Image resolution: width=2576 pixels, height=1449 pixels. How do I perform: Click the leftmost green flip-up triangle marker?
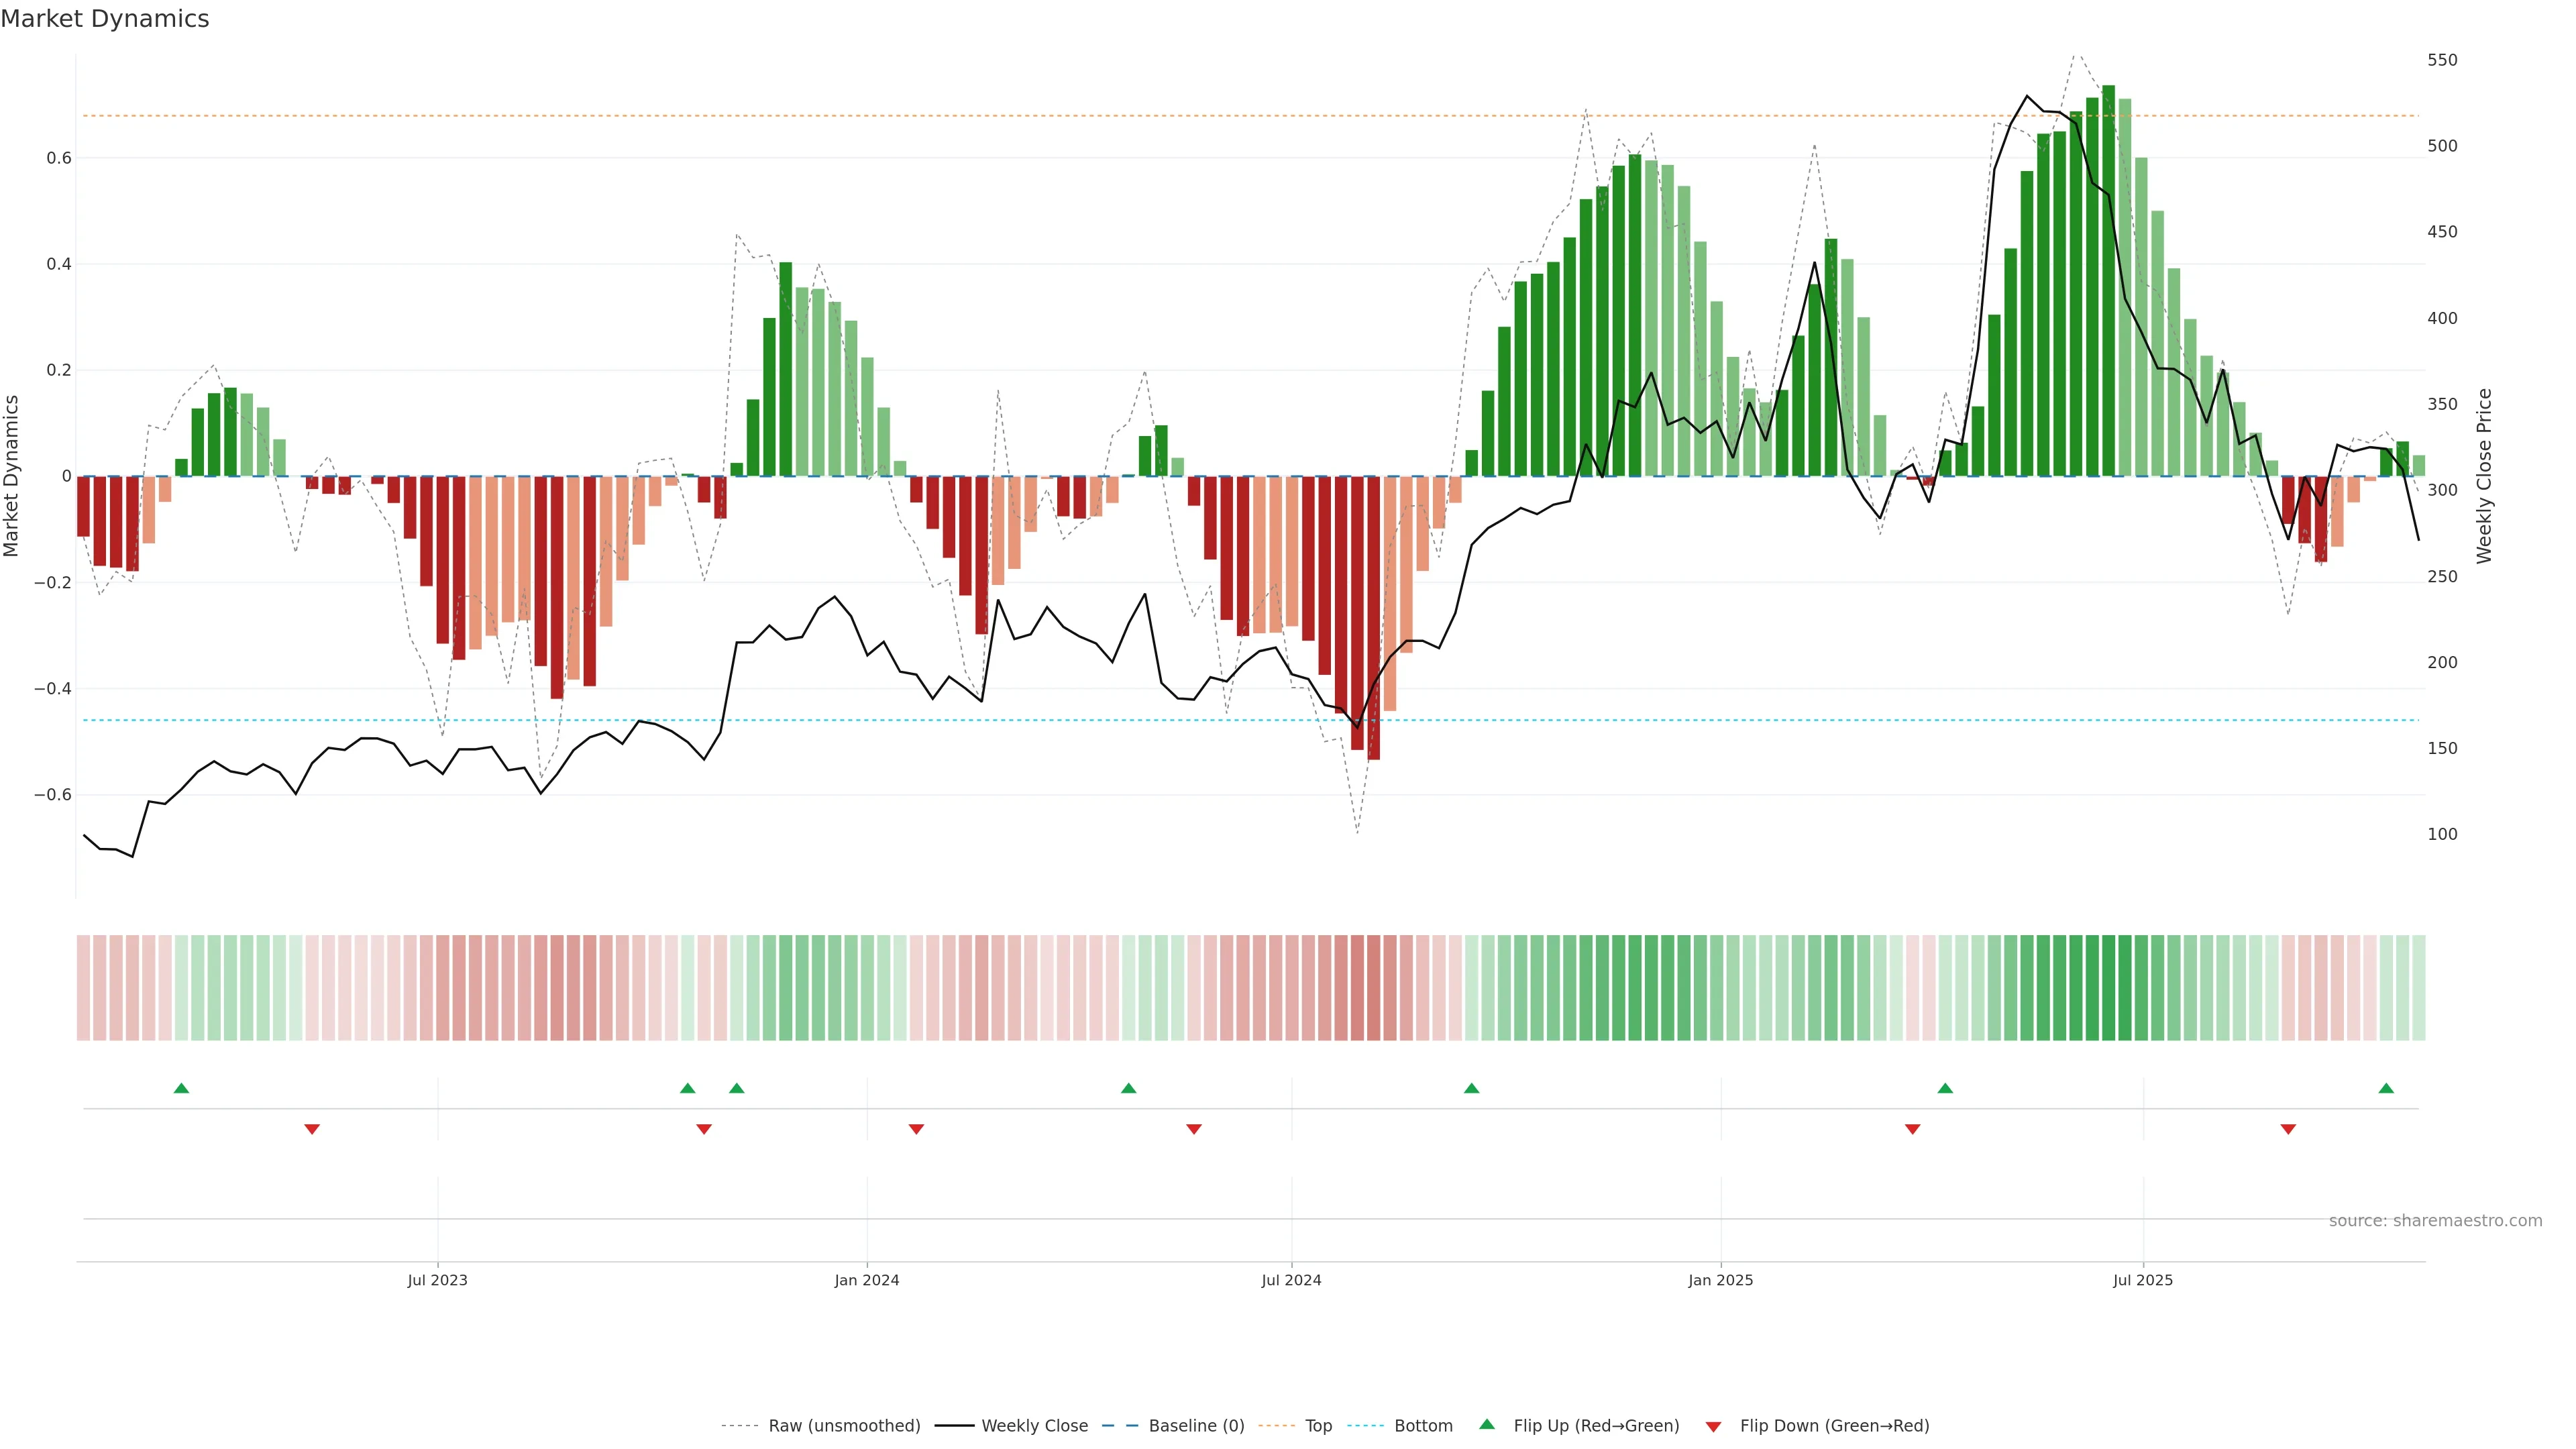[181, 1088]
